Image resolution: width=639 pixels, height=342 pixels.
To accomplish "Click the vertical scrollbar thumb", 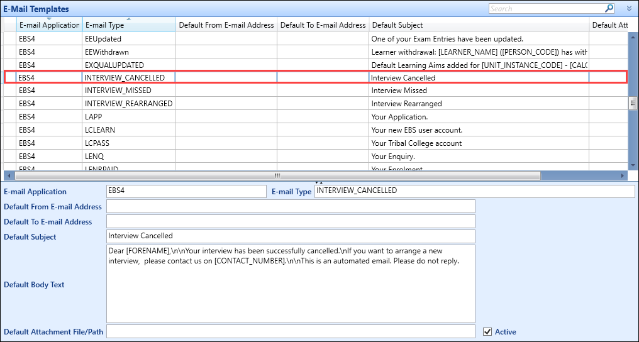I will coord(633,103).
